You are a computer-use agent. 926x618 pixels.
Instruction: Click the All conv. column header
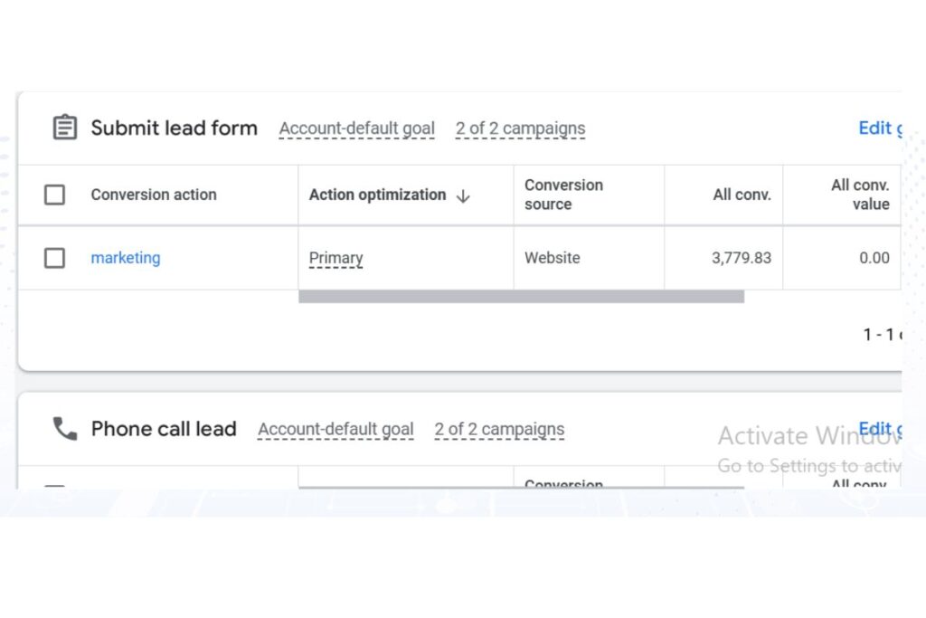tap(742, 195)
